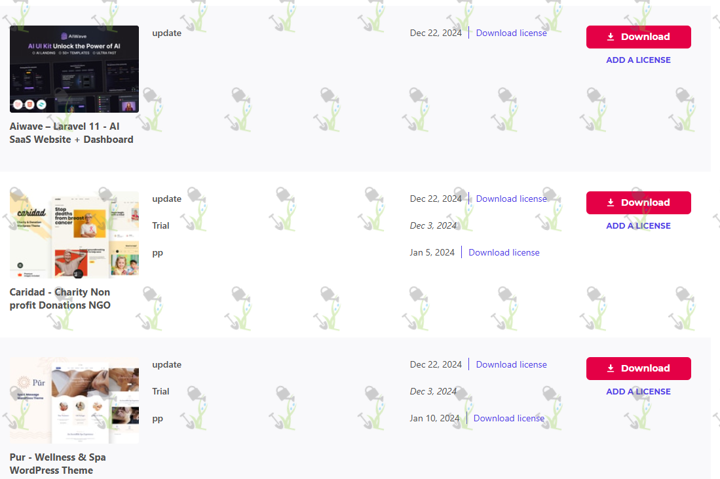The width and height of the screenshot is (720, 479).
Task: Click the download arrow icon for Aiwave
Action: [610, 37]
